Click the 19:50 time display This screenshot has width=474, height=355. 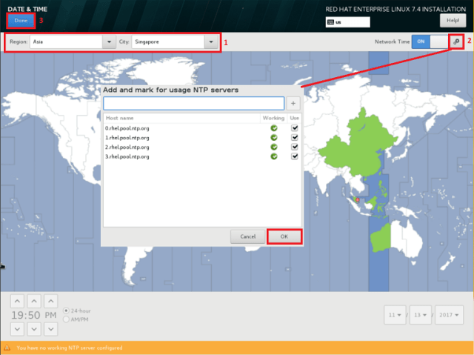tap(26, 315)
